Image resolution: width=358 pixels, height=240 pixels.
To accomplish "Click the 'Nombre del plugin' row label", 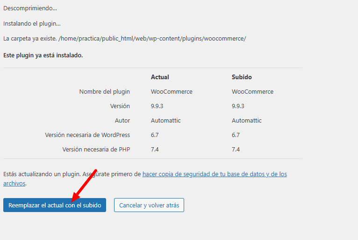I will pos(105,91).
